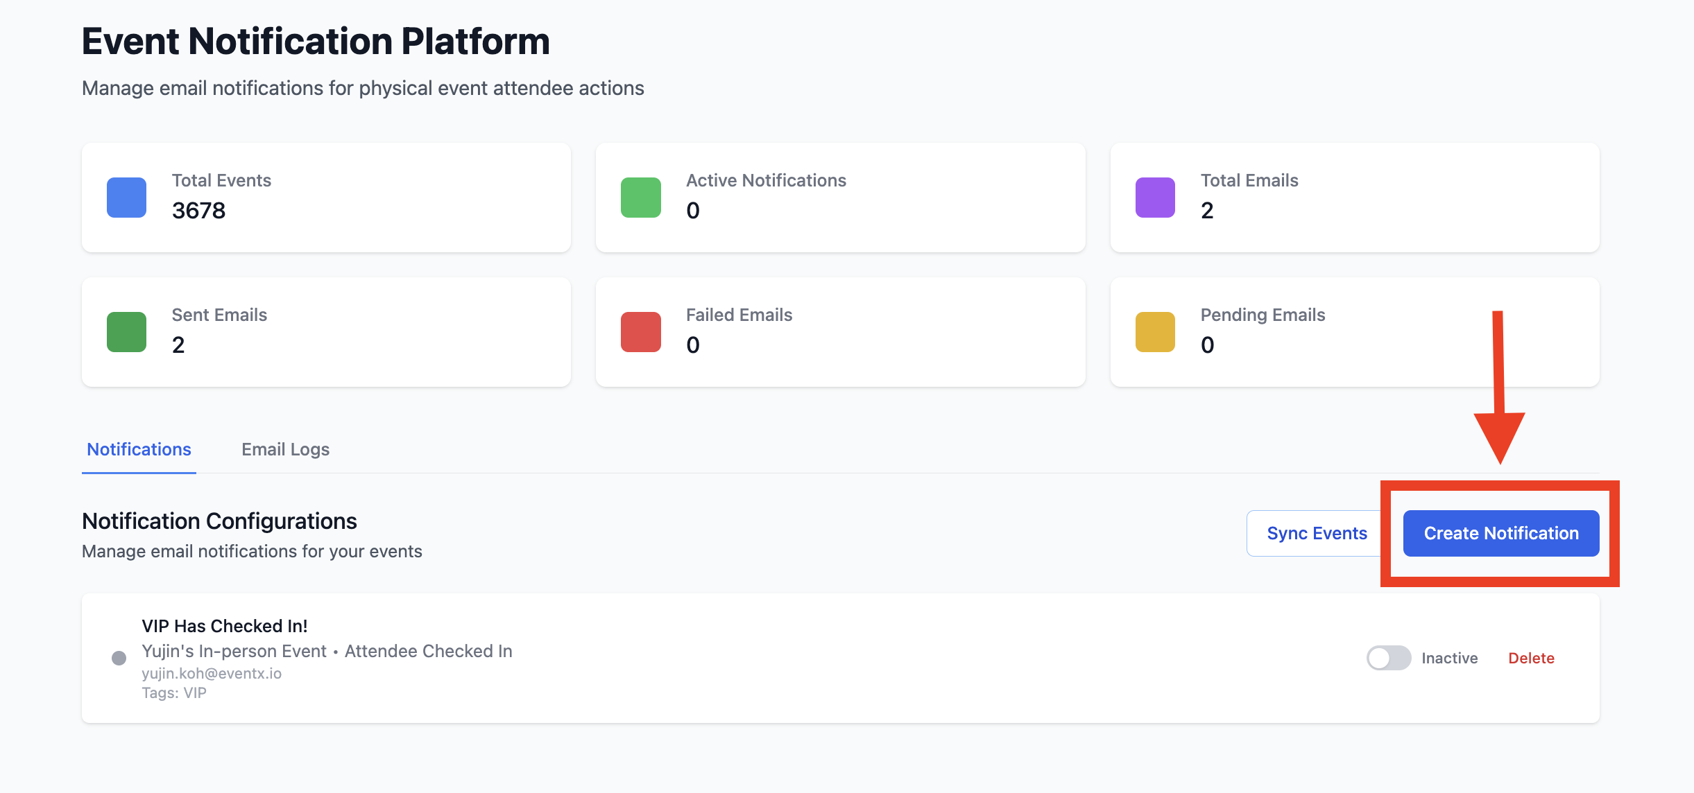The image size is (1694, 793).
Task: Click the yujin.koh@eventx.io email address
Action: point(212,673)
